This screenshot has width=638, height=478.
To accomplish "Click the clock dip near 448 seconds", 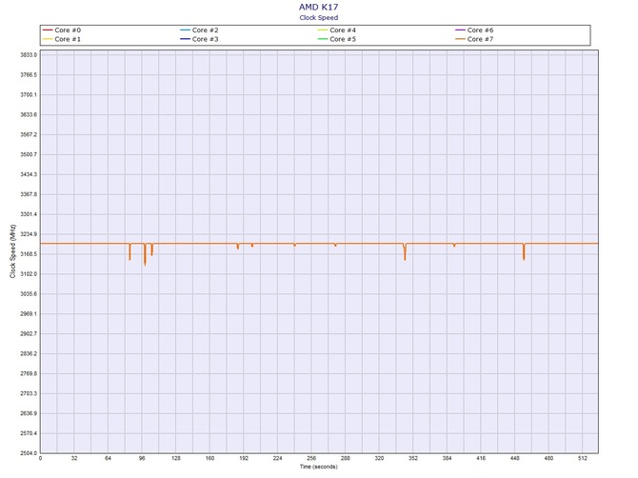I will tap(524, 251).
